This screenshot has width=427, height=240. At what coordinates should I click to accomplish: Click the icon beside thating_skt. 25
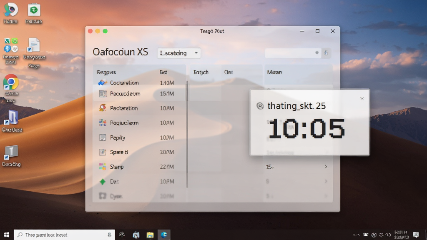coord(260,106)
